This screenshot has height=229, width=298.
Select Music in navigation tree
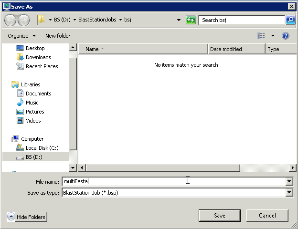[x=32, y=103]
